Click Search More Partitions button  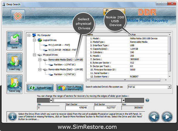(70, 88)
